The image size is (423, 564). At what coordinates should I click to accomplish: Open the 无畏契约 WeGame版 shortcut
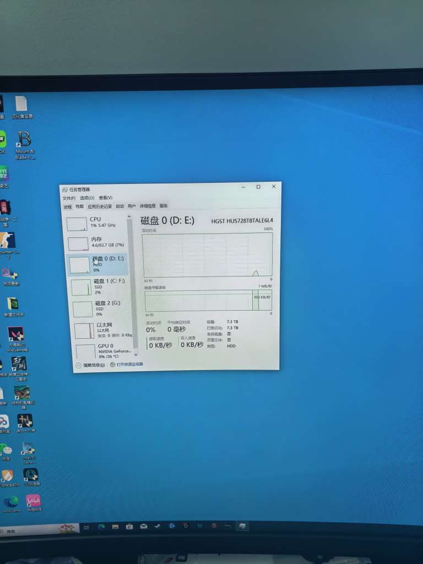tap(17, 339)
